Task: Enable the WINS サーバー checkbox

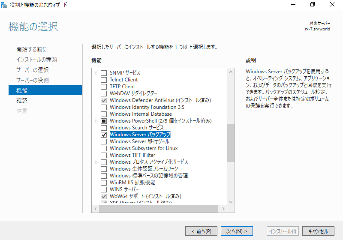Action: (x=104, y=189)
